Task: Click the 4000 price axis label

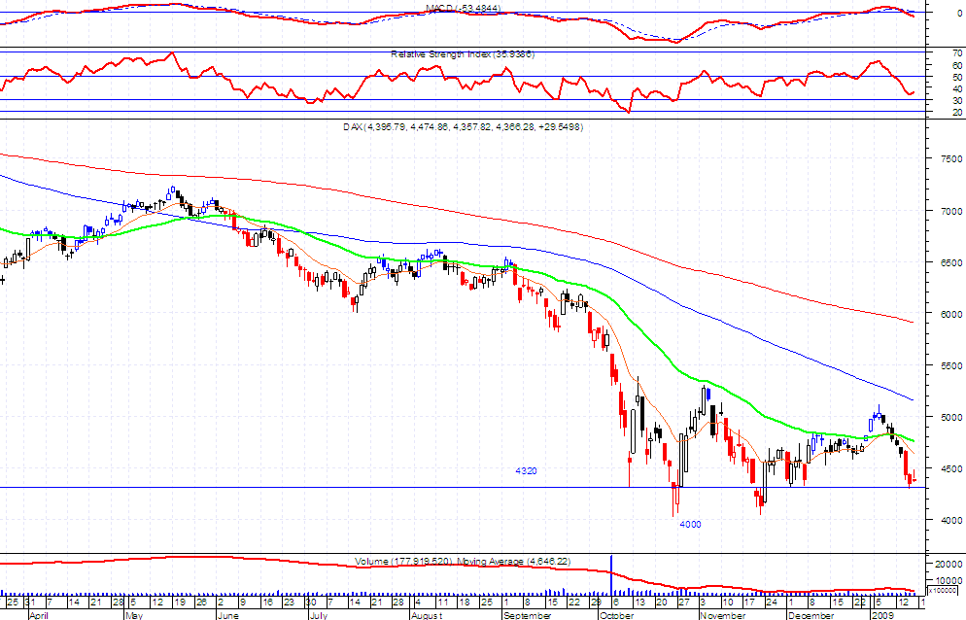Action: coord(951,520)
